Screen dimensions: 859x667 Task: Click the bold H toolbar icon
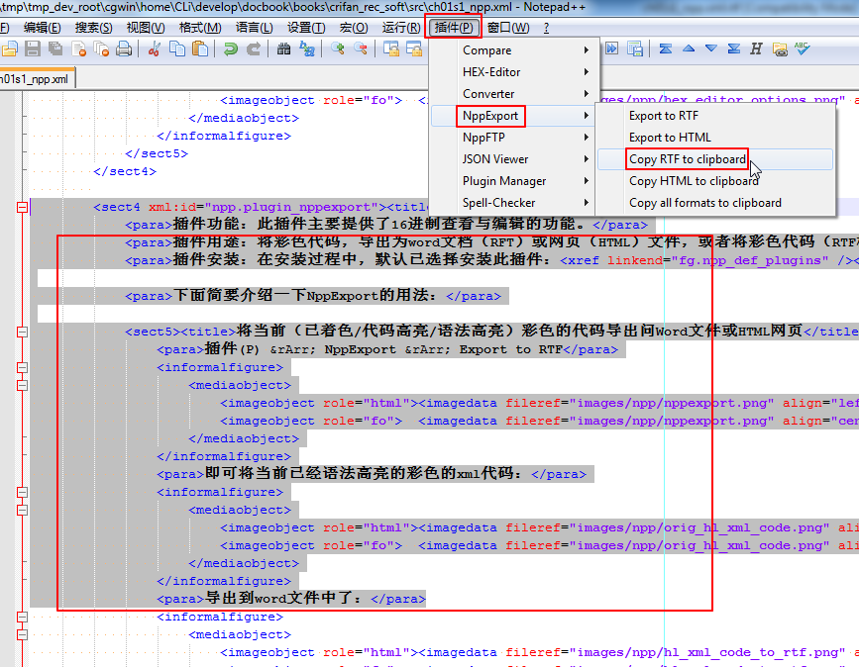tap(756, 48)
